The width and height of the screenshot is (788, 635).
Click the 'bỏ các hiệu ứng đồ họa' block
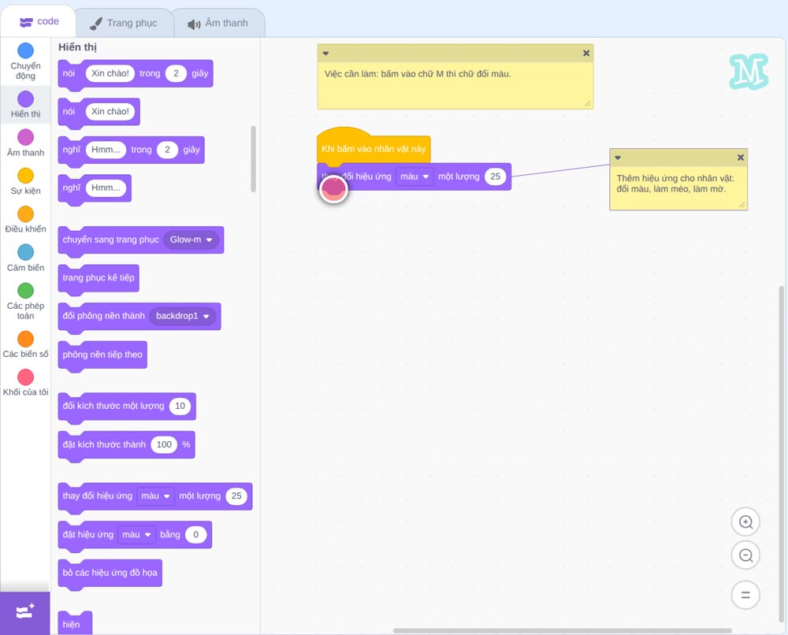coord(110,574)
